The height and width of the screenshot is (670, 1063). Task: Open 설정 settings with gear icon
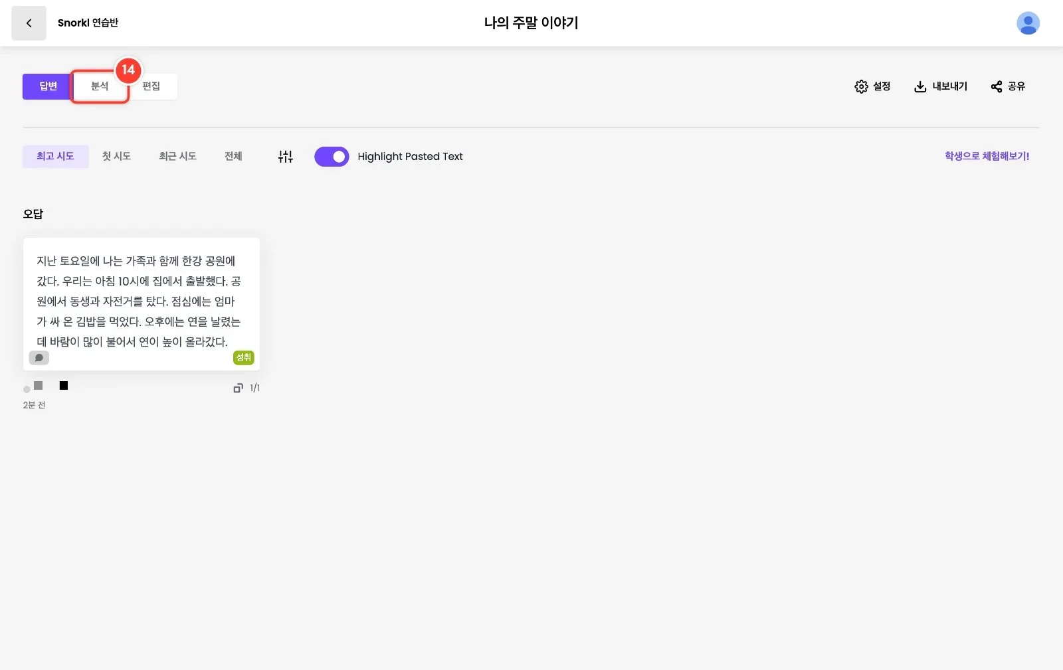coord(872,86)
